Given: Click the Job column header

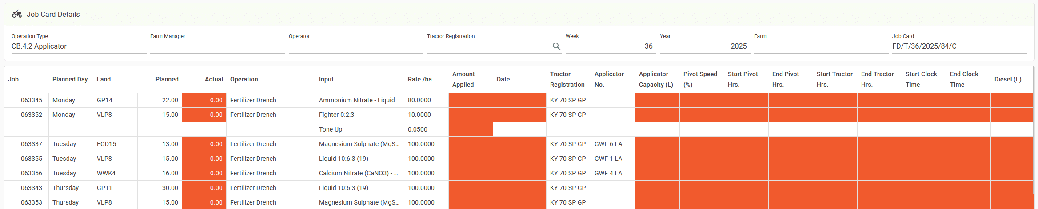Looking at the screenshot, I should pos(13,79).
